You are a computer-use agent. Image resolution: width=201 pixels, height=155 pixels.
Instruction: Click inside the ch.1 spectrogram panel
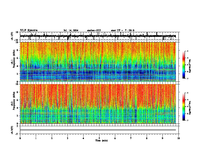[98, 62]
